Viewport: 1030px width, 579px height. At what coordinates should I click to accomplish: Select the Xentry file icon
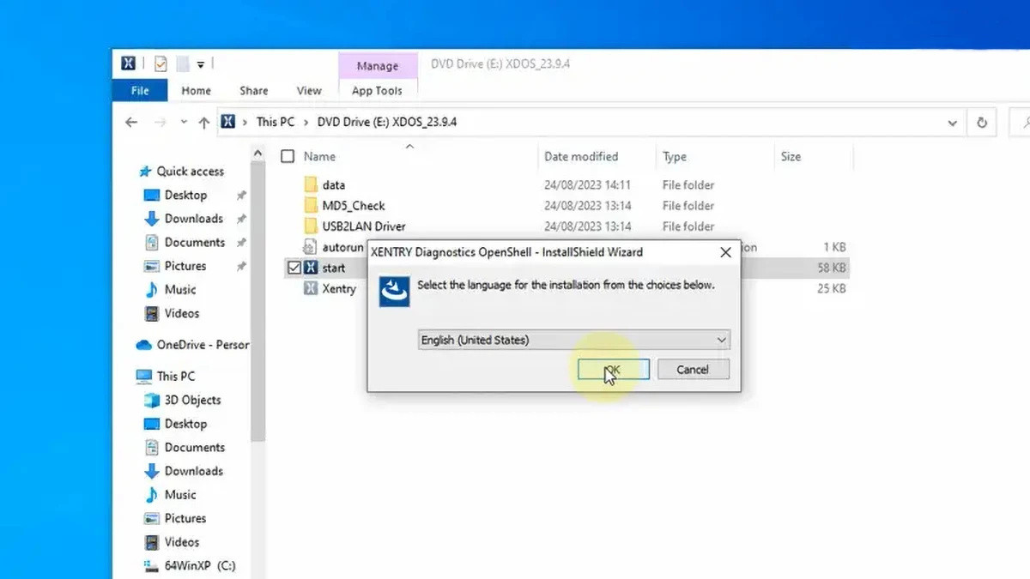pos(311,288)
